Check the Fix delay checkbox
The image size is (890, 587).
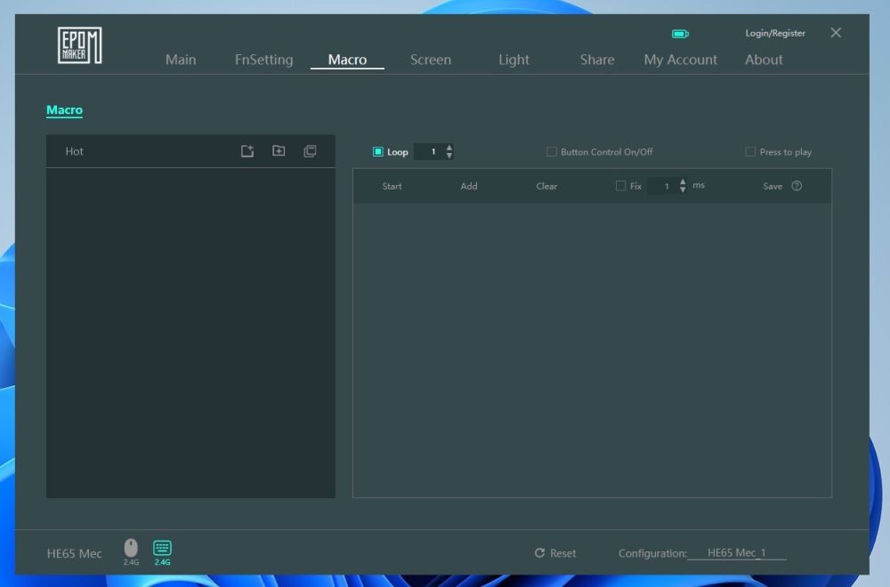pos(621,186)
